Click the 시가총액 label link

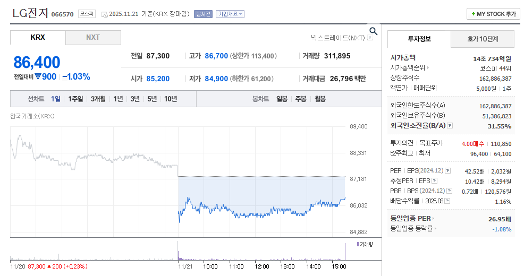tap(403, 58)
